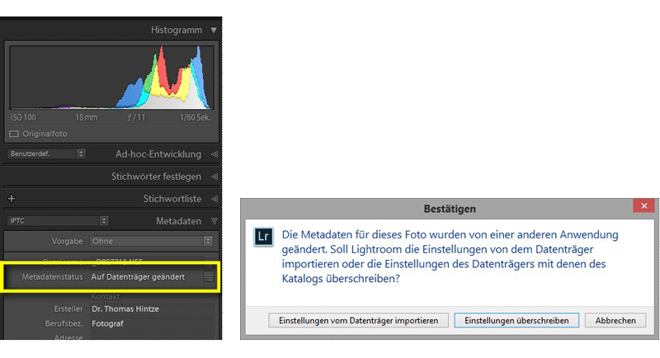Collapse the Metadaten panel triangle

214,221
